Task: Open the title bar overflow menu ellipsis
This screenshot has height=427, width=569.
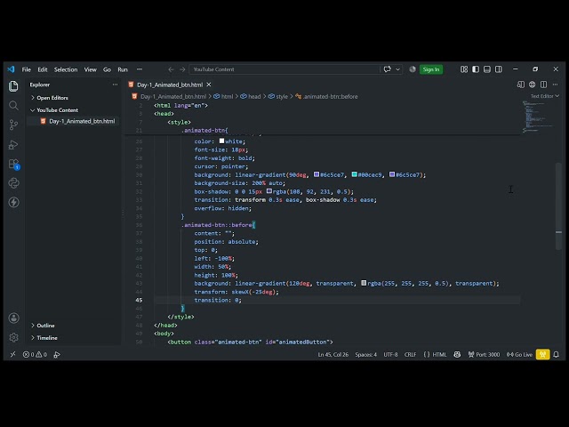Action: (x=140, y=69)
